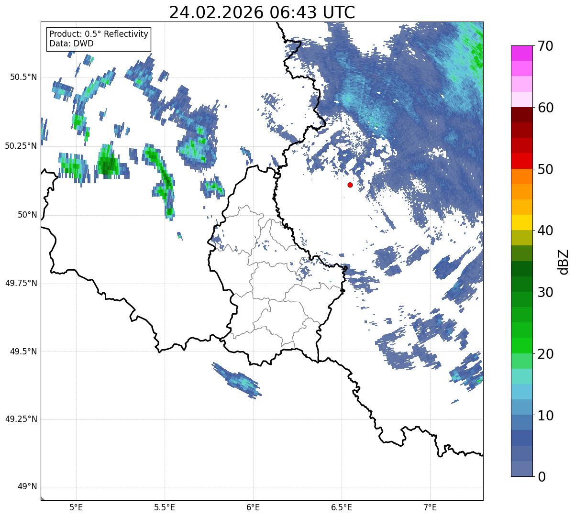Click the 0 tick label on colorbar
The image size is (575, 517).
coord(541,476)
